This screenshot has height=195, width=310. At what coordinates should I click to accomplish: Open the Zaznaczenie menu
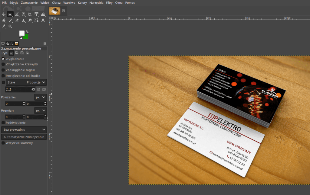[29, 2]
